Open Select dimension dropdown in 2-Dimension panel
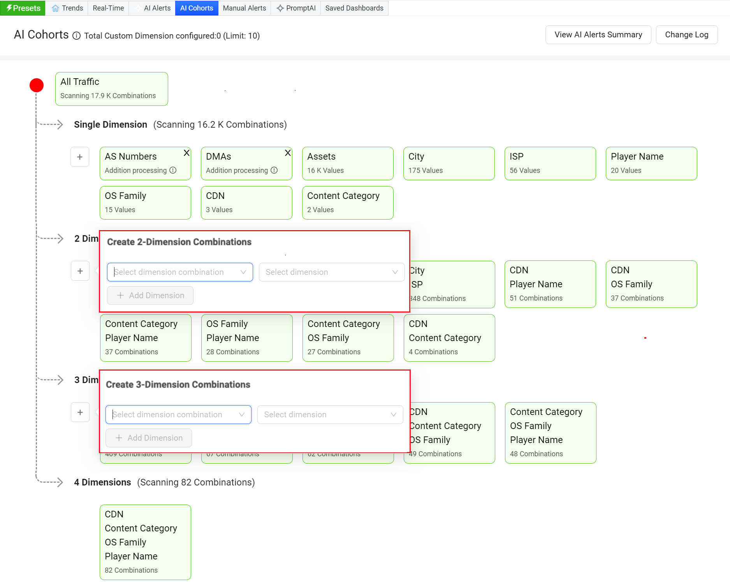730x582 pixels. tap(332, 272)
